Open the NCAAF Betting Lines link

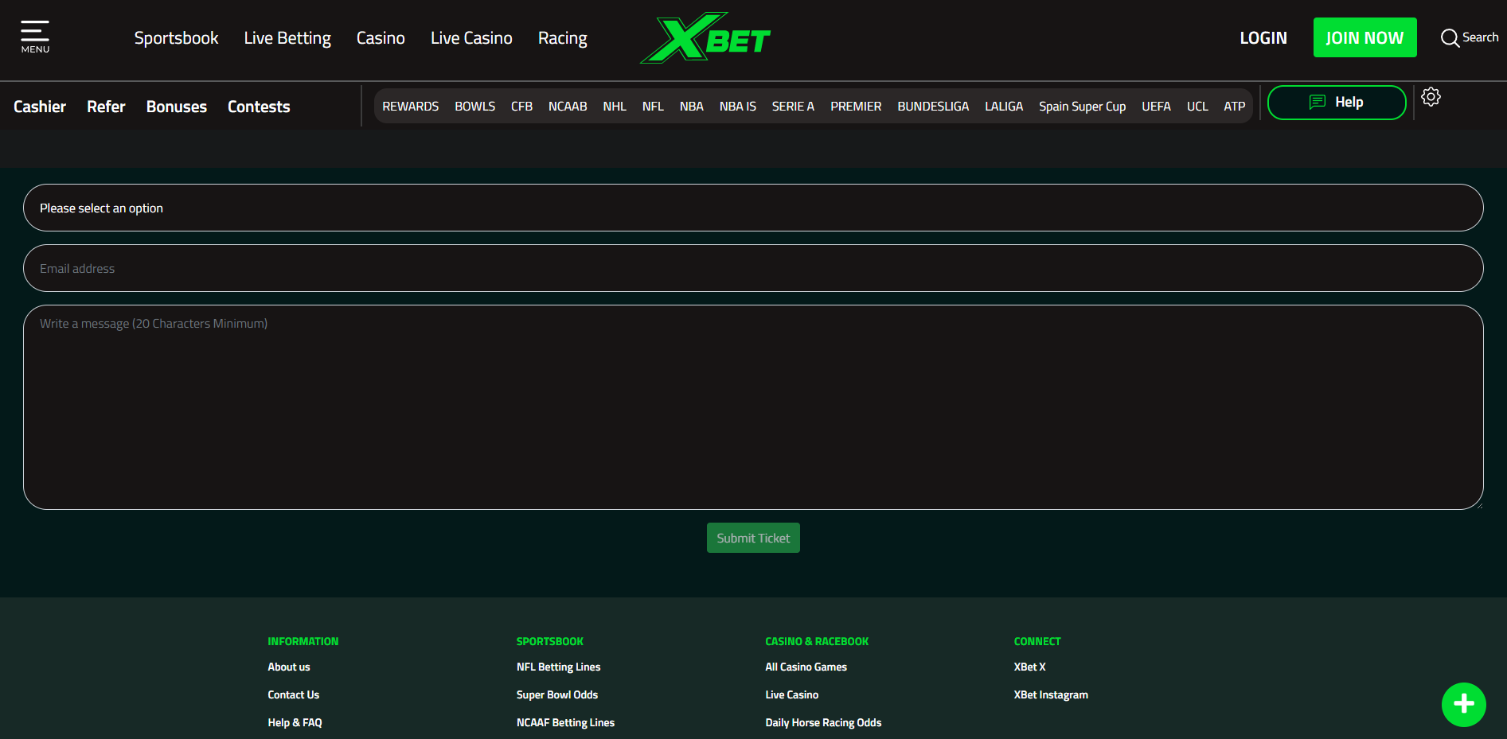click(565, 722)
